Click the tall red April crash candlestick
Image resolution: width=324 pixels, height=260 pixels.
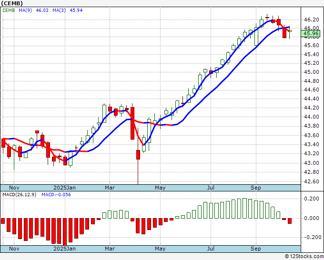pos(132,123)
